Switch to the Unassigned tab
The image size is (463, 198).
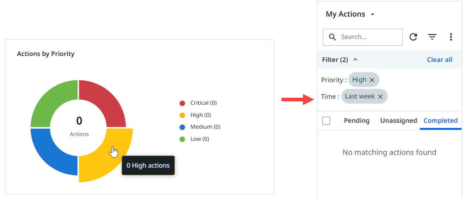[398, 121]
